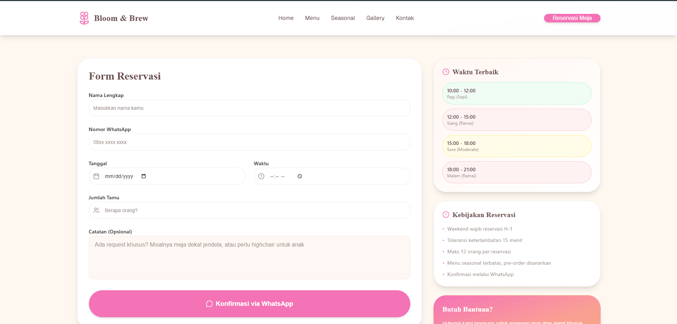
Task: Open the Seasonal navigation link
Action: 343,18
